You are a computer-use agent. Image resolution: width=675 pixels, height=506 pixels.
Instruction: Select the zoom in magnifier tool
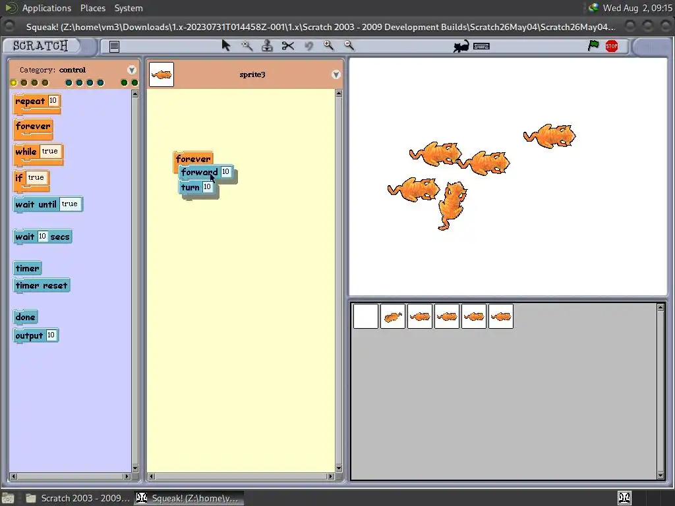click(x=328, y=45)
